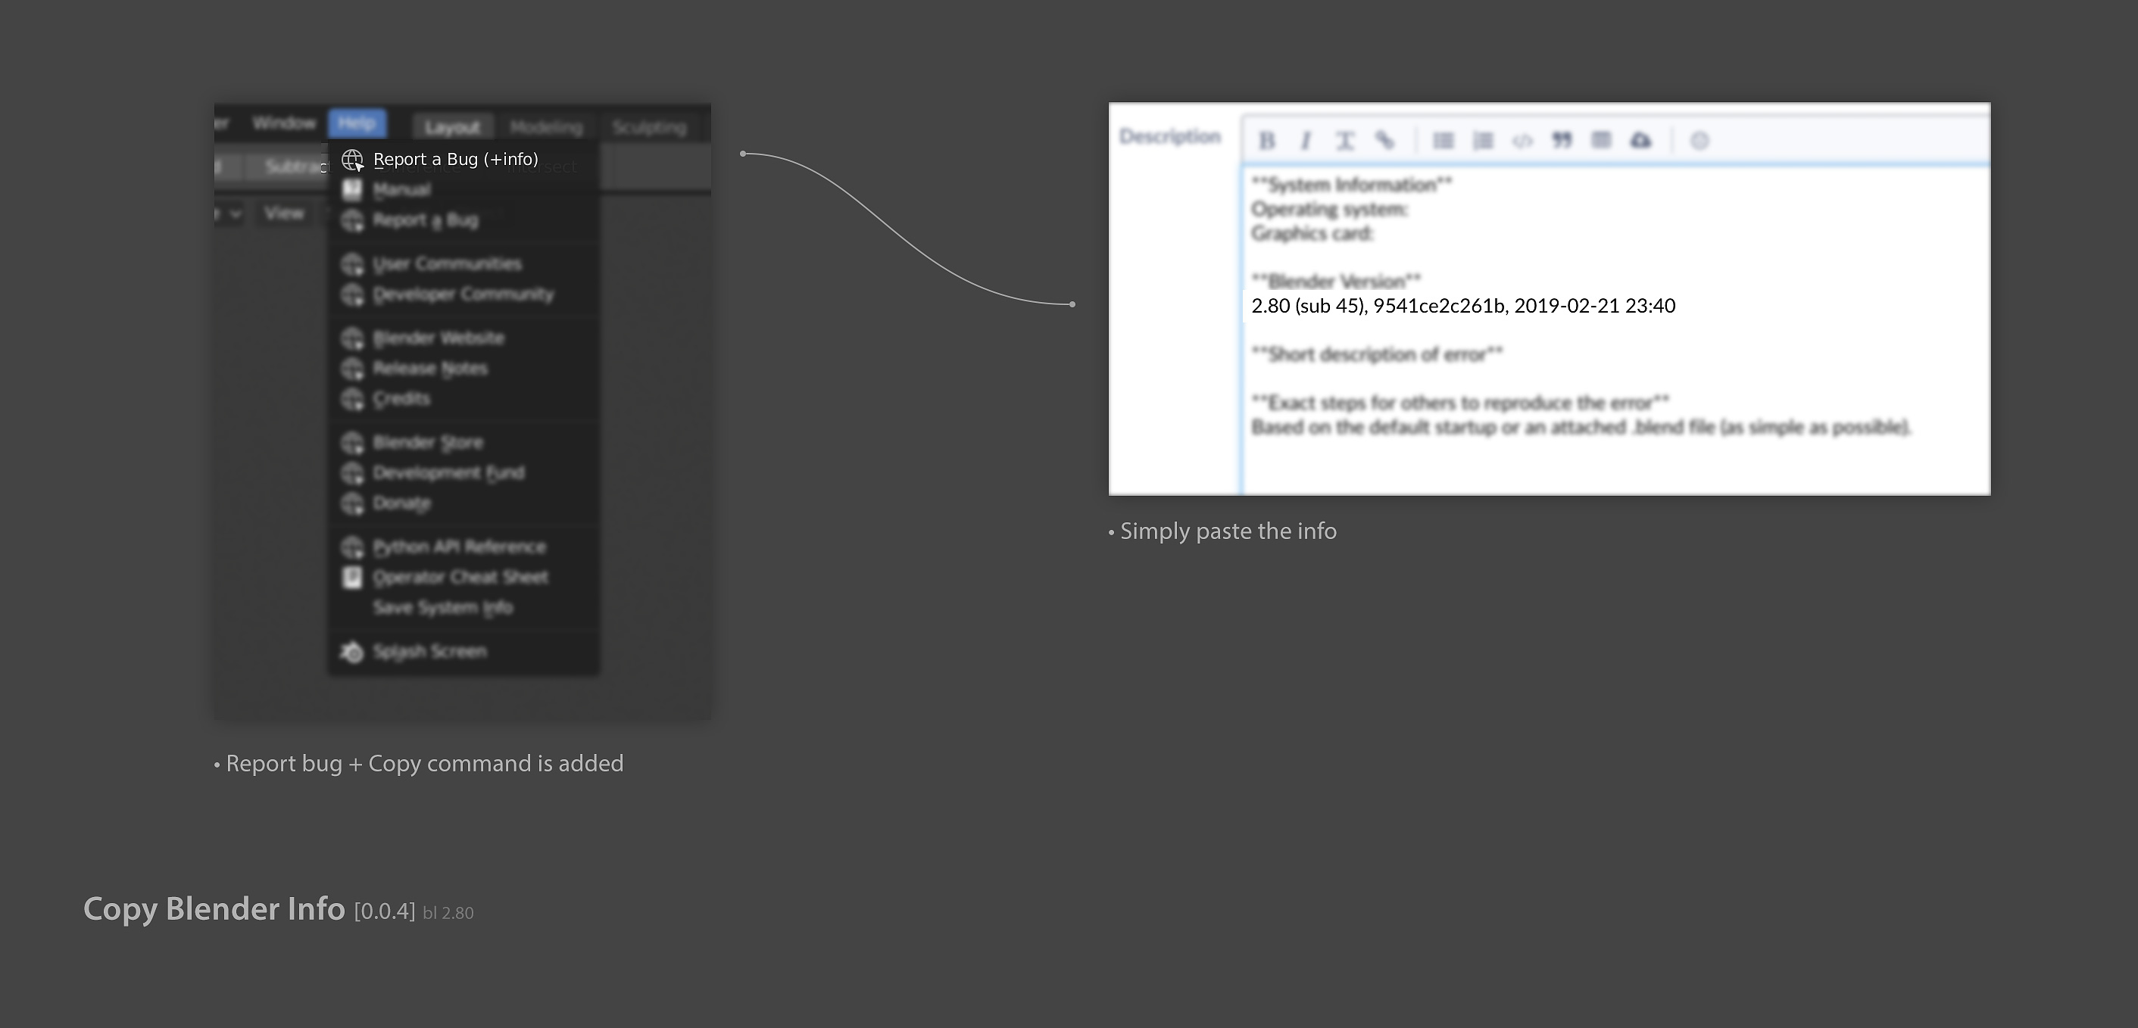Click the Italic formatting icon
Image resolution: width=2138 pixels, height=1028 pixels.
(x=1306, y=141)
